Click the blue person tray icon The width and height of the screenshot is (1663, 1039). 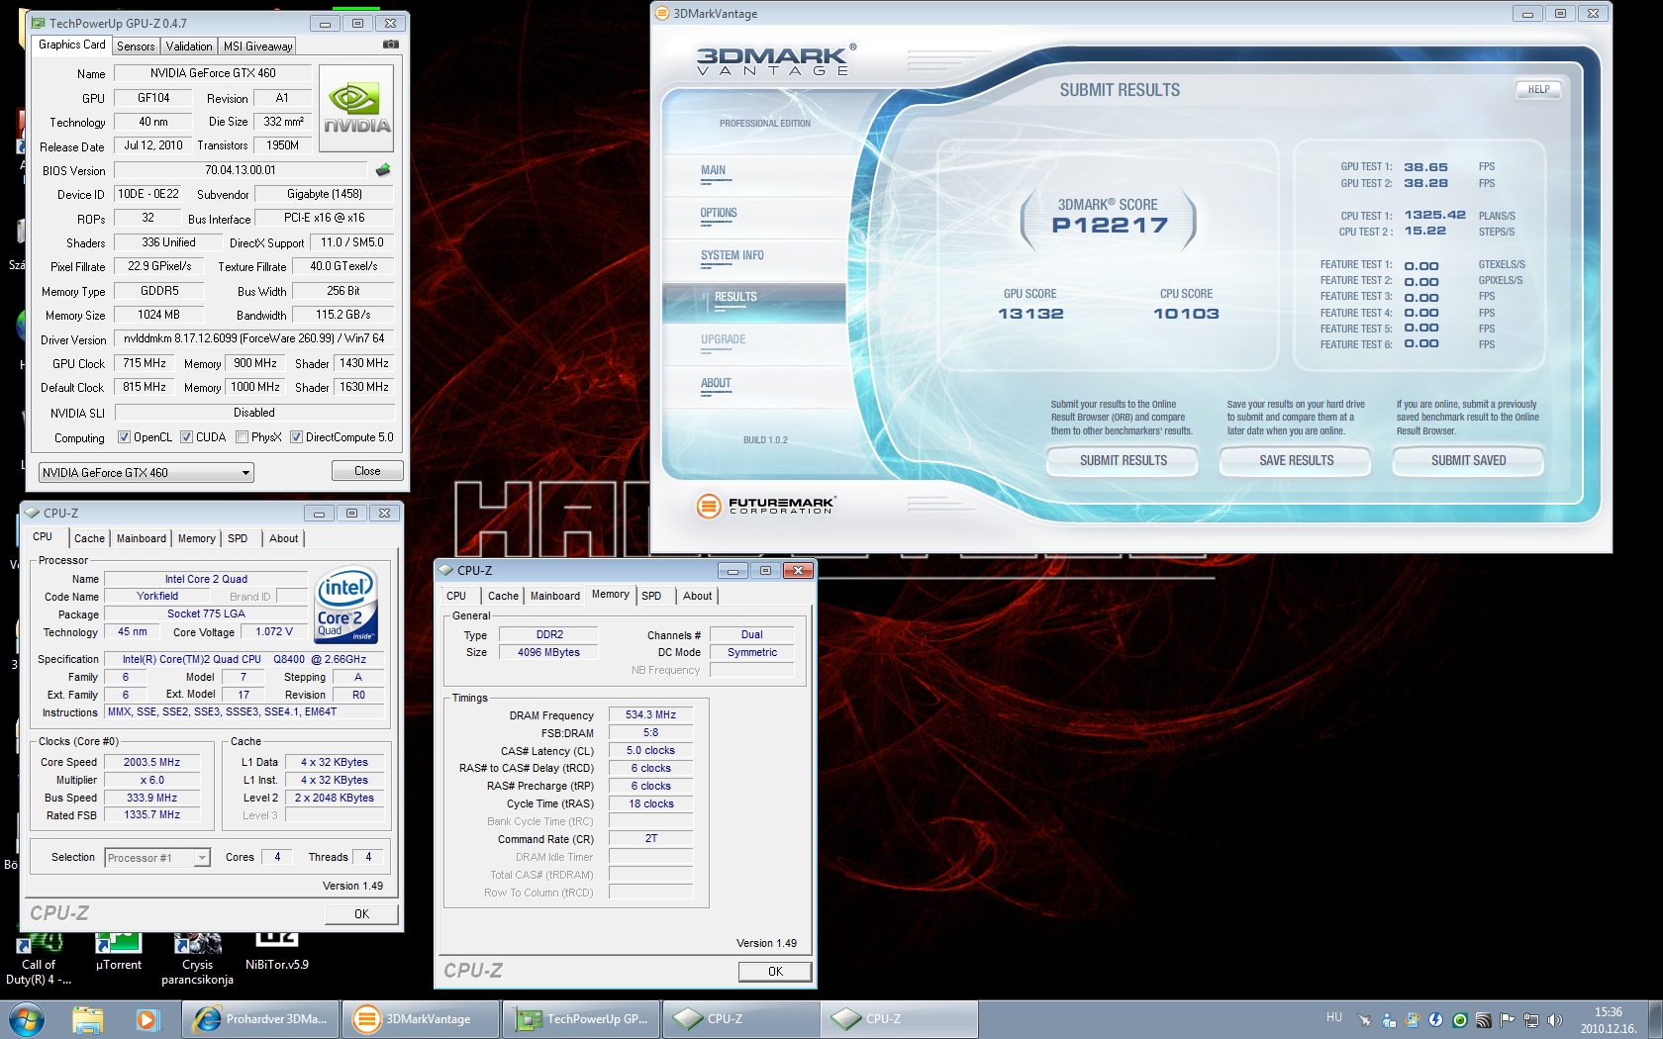click(x=1388, y=1020)
